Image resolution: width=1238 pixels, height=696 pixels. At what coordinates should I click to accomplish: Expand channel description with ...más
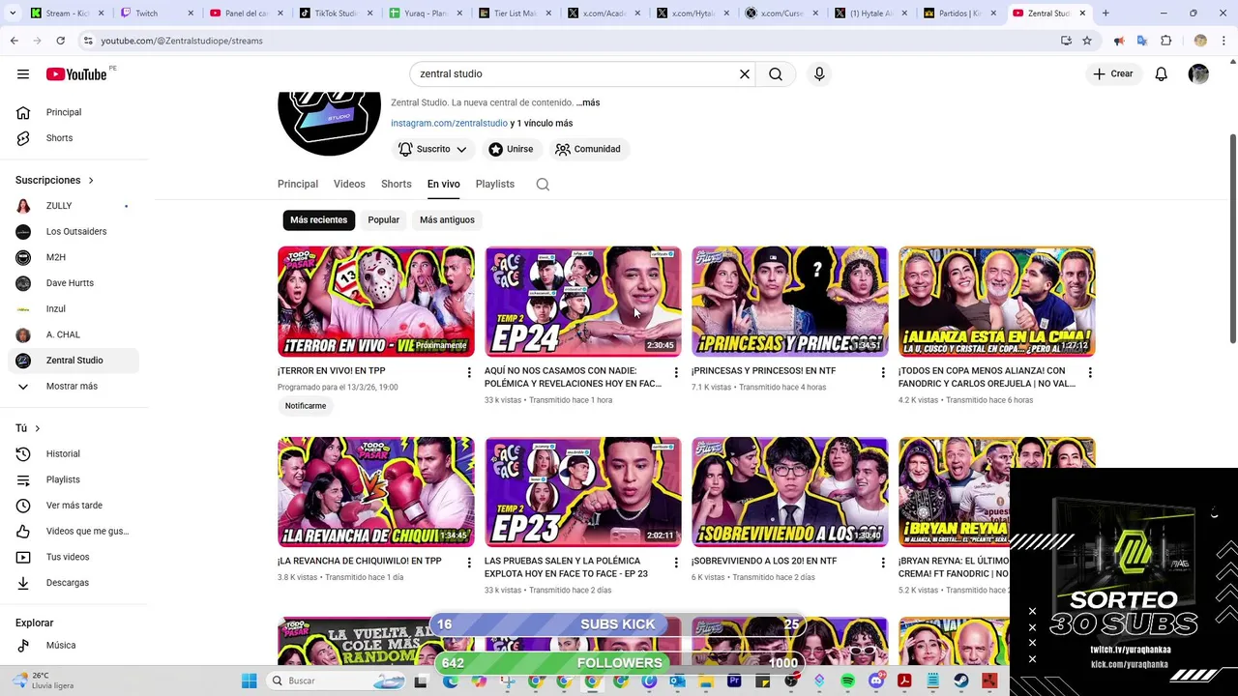[x=588, y=102]
